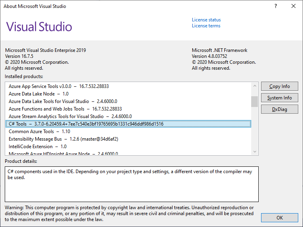
Task: Click inside the Product details text box
Action: [x=132, y=184]
